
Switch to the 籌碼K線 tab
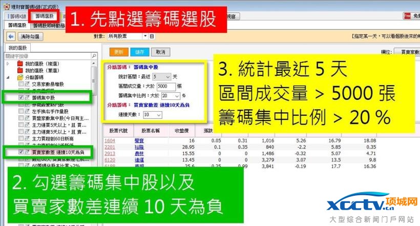(x=16, y=16)
